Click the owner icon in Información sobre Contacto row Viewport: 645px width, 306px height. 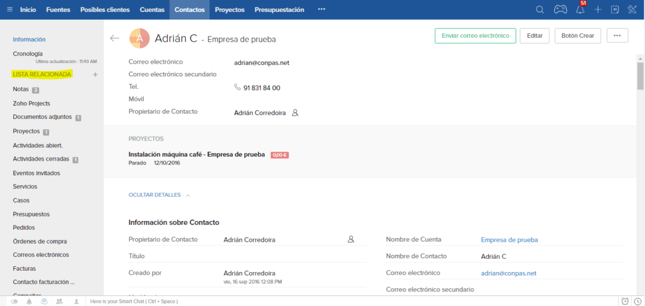[351, 239]
